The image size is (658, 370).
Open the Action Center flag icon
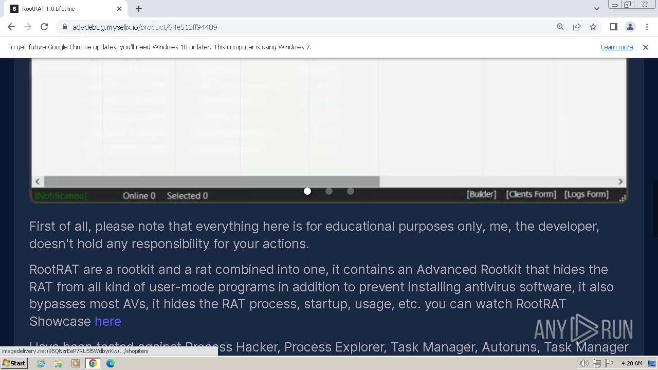[x=609, y=363]
